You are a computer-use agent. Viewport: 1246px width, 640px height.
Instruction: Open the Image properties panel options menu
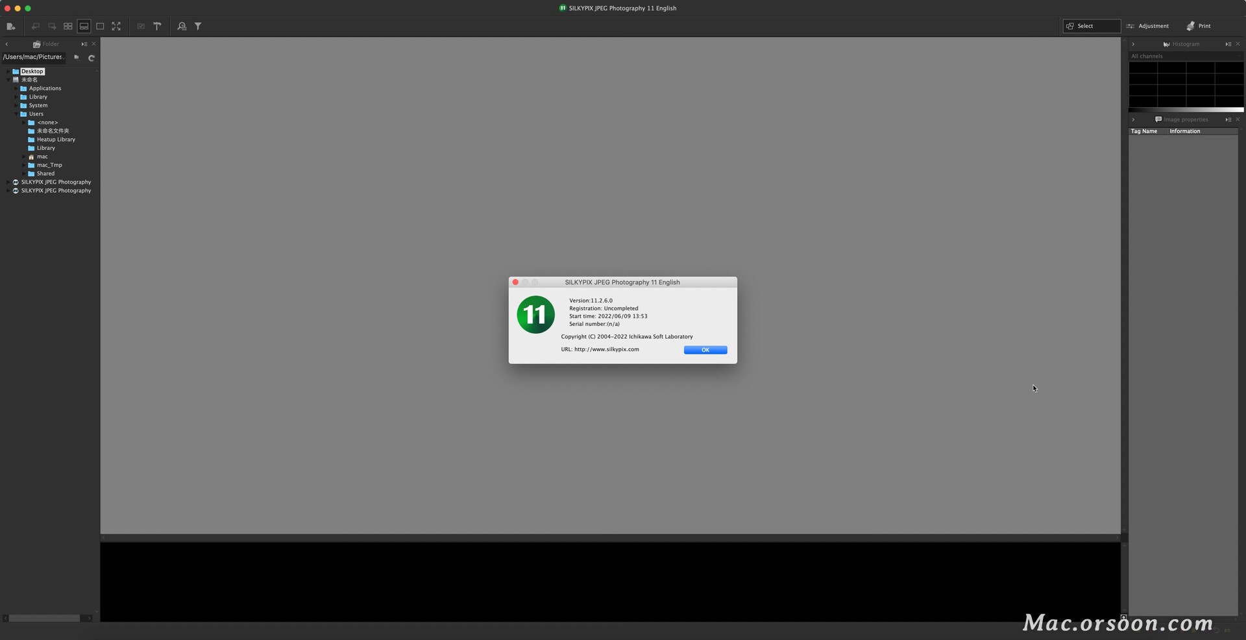[1228, 119]
